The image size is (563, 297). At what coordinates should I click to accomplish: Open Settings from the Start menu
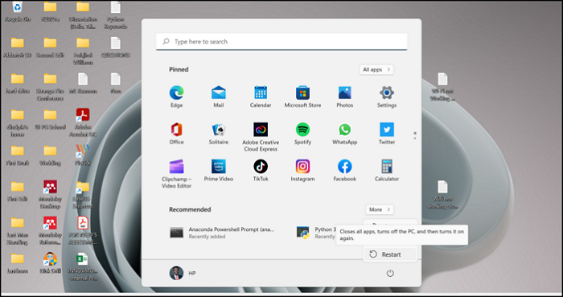pos(387,97)
